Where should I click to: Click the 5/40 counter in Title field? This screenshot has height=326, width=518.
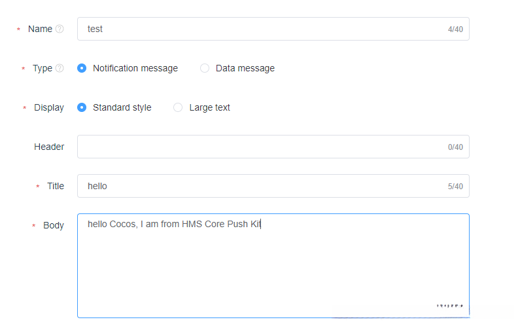tap(455, 187)
